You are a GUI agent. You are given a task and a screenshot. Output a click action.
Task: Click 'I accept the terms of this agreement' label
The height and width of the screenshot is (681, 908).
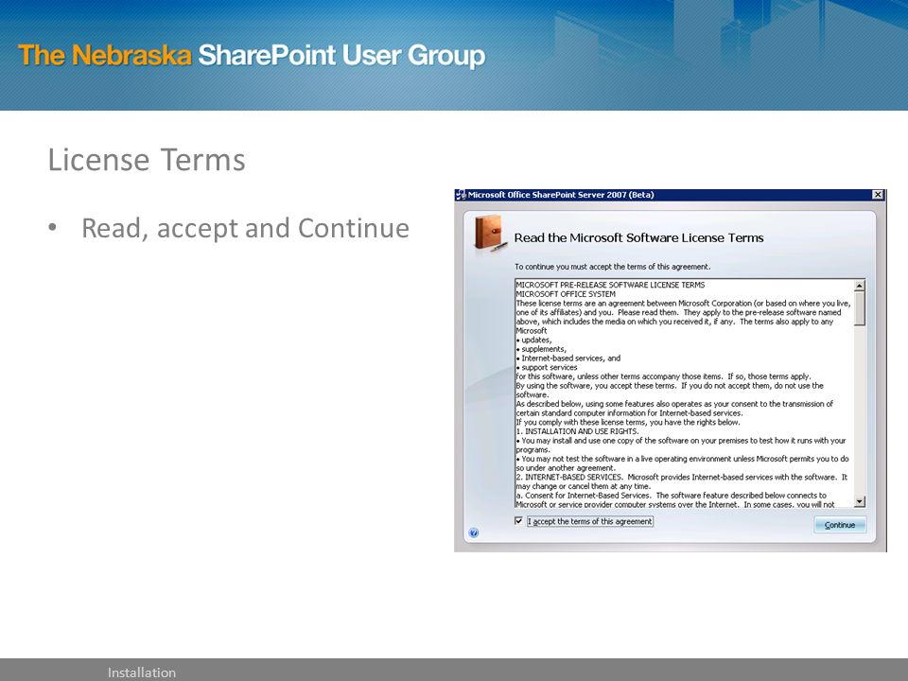pos(590,521)
